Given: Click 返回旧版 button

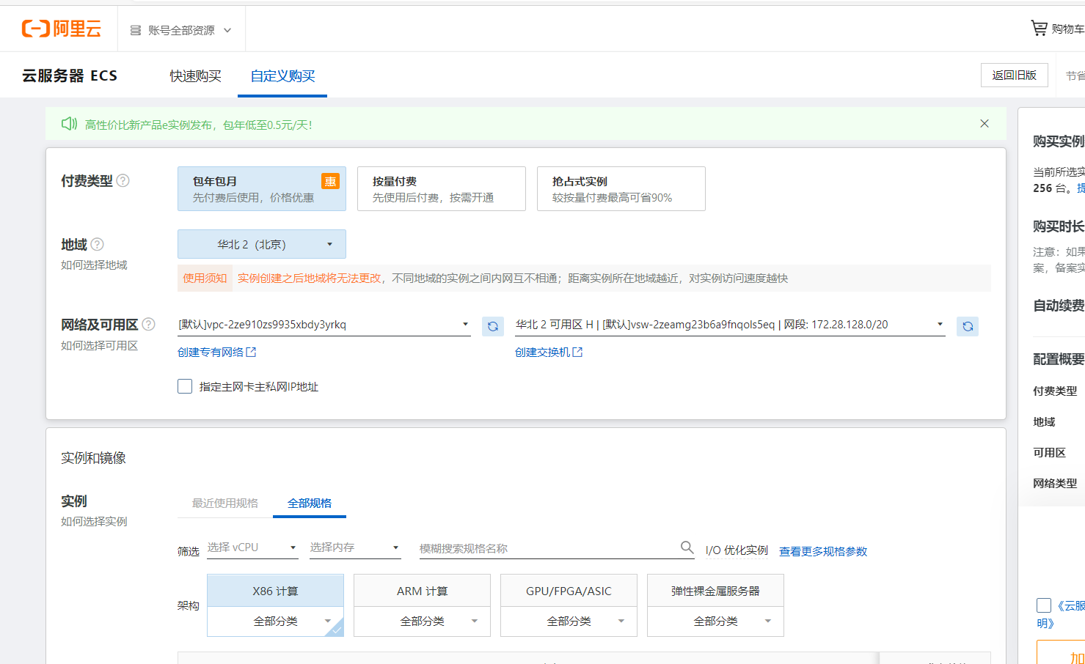Looking at the screenshot, I should point(1015,75).
